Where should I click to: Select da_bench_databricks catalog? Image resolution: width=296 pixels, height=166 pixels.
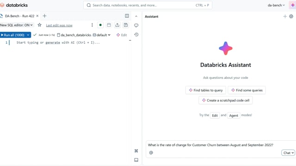(x=74, y=35)
